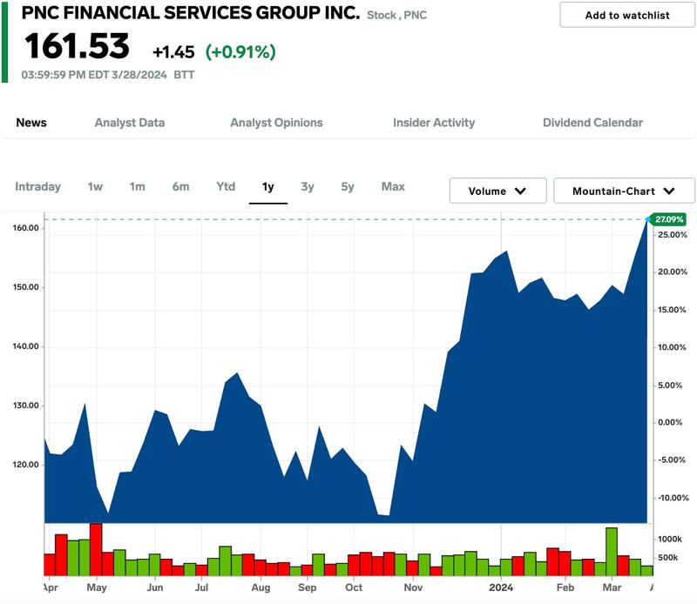Click the 161.53 stock price

(x=77, y=46)
